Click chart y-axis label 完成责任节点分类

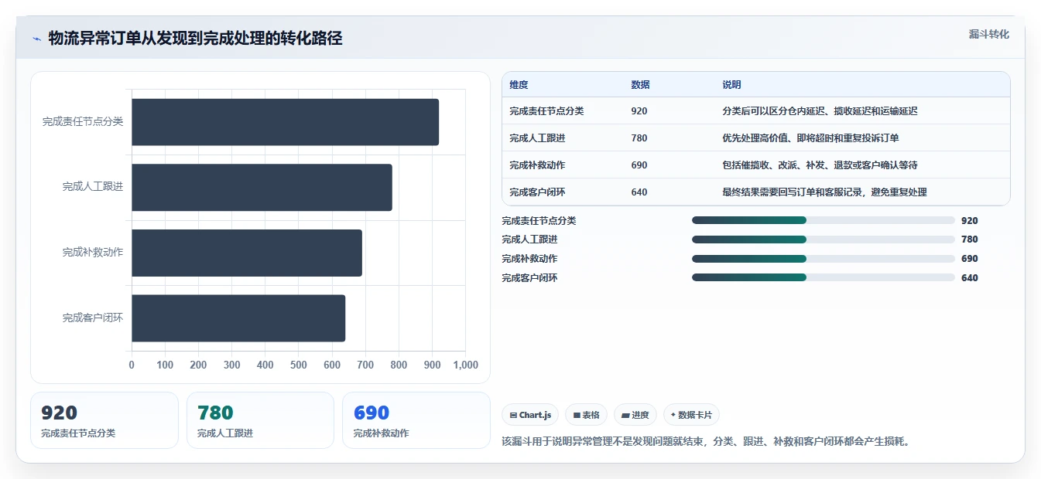click(83, 122)
